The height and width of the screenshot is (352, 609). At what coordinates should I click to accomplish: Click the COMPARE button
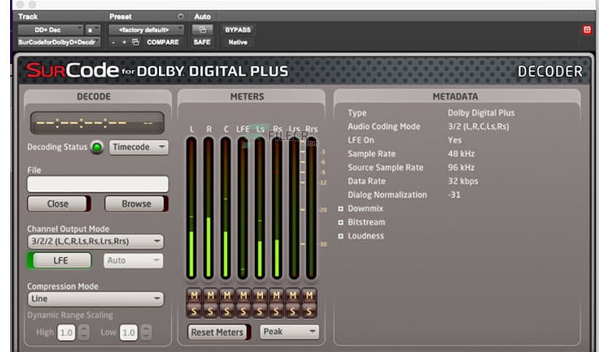162,42
